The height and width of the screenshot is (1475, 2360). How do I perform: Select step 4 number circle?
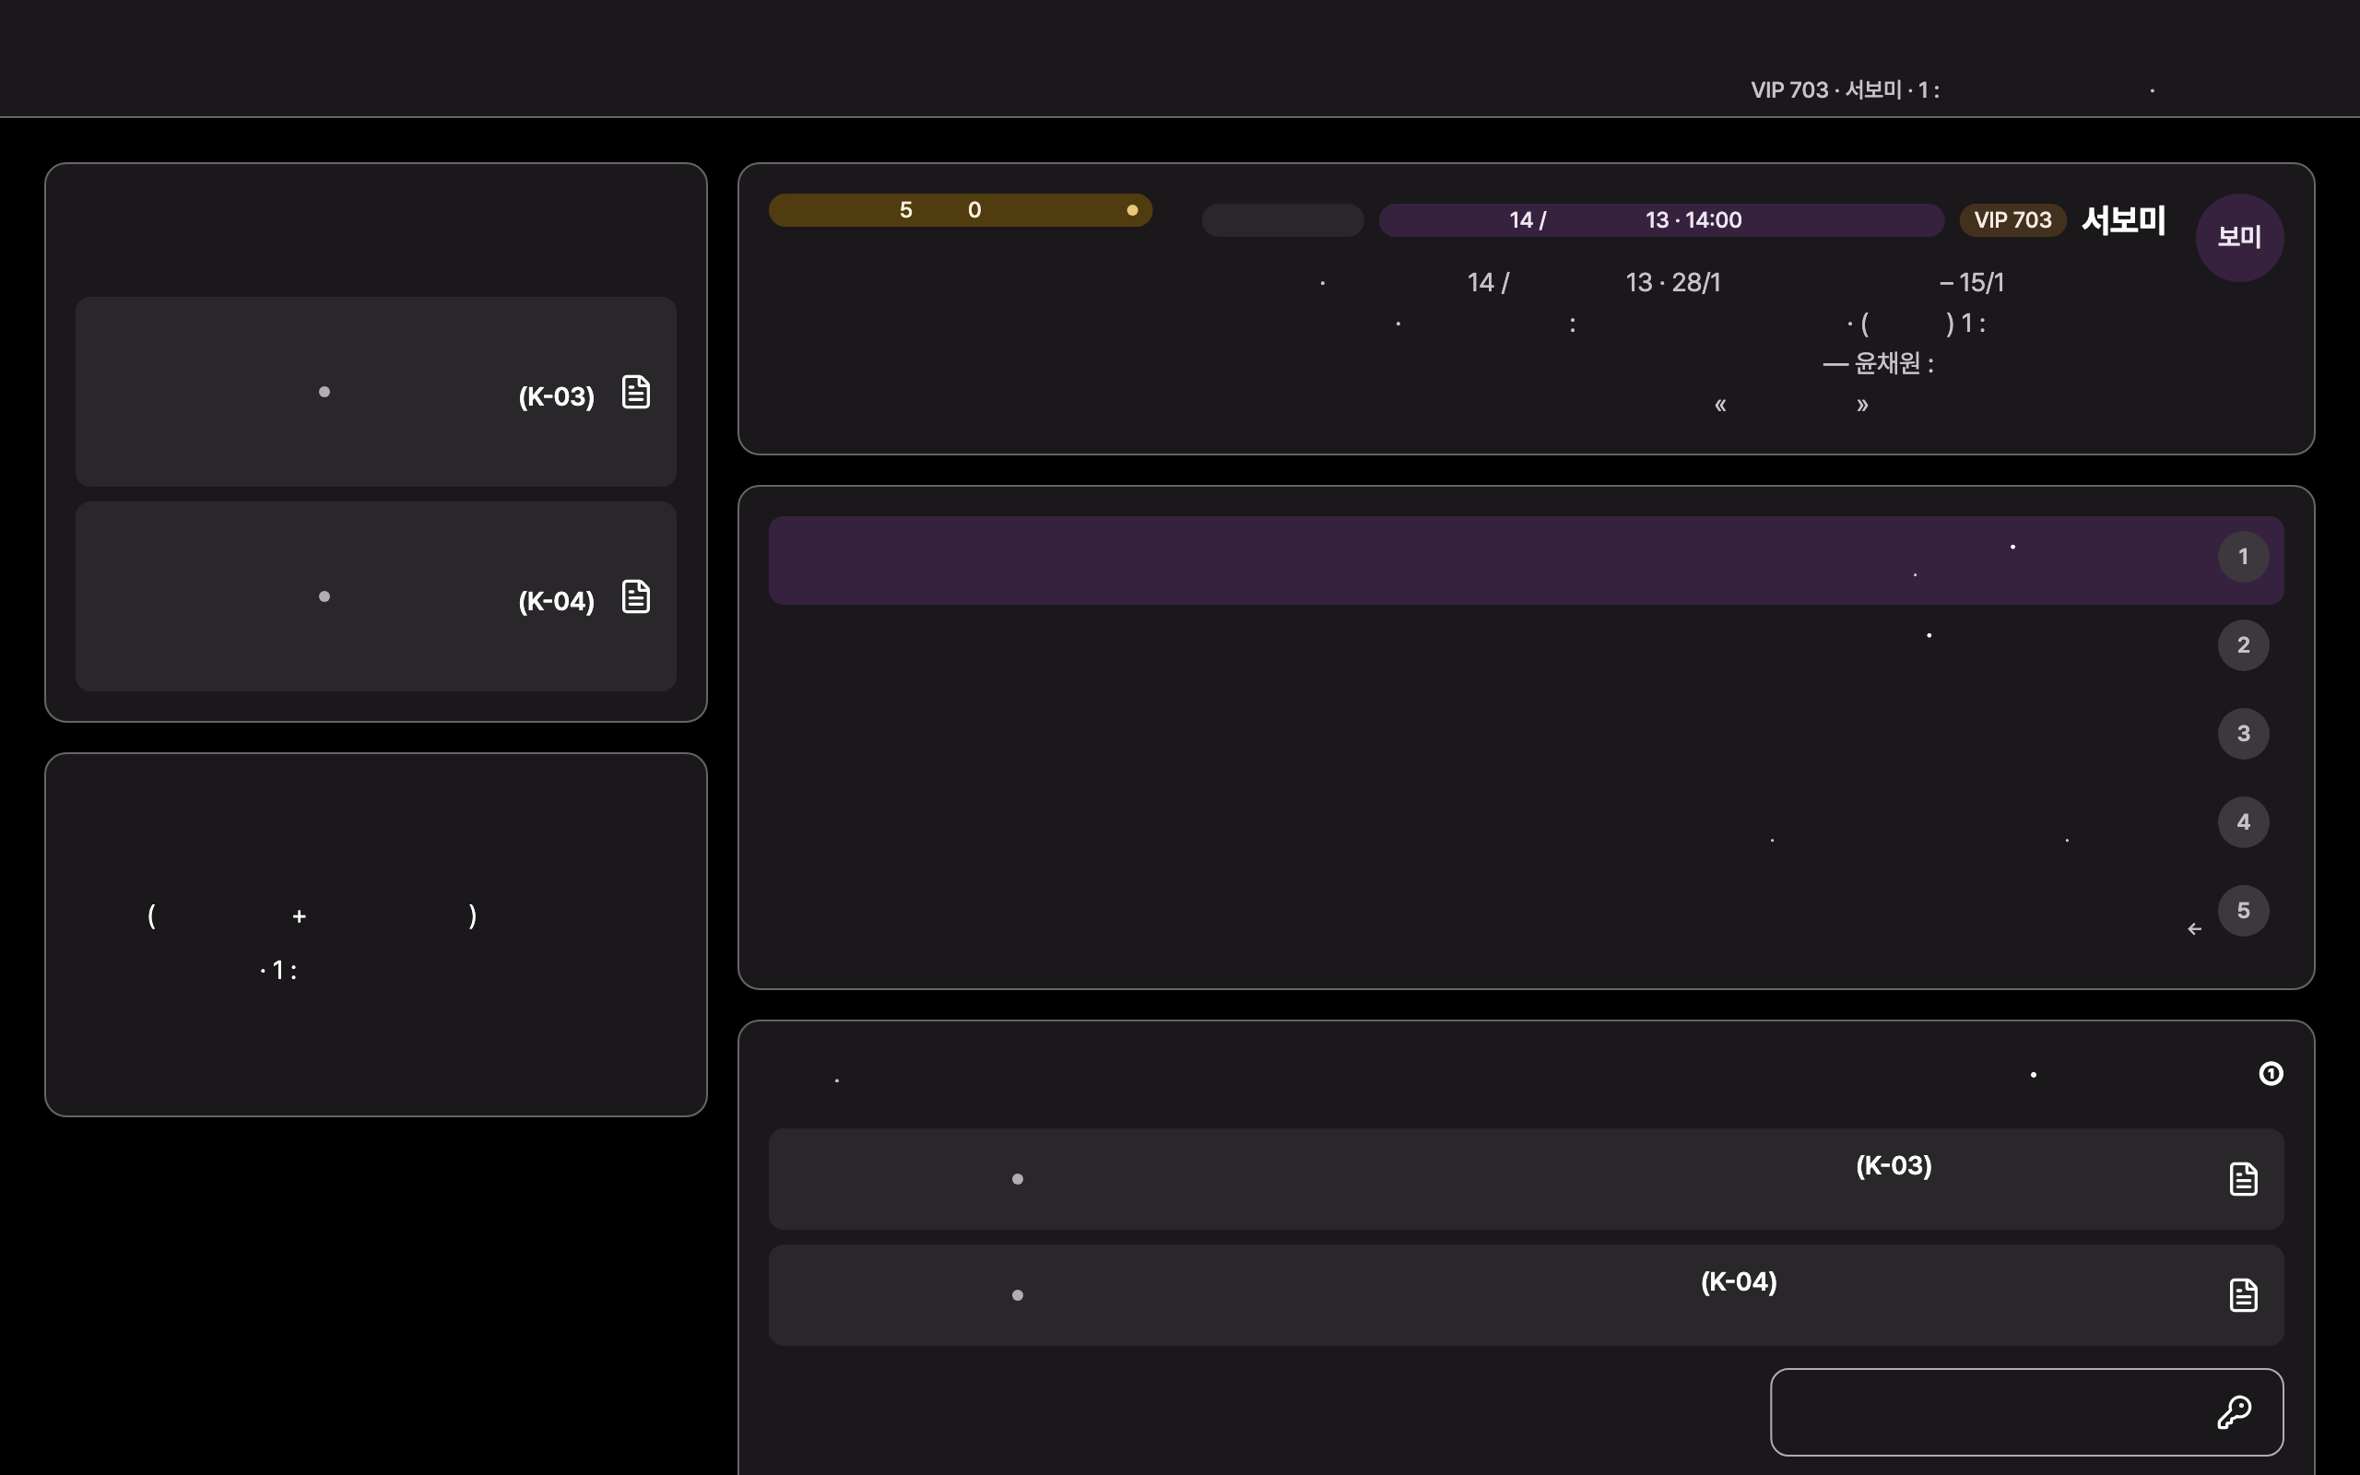click(x=2243, y=821)
